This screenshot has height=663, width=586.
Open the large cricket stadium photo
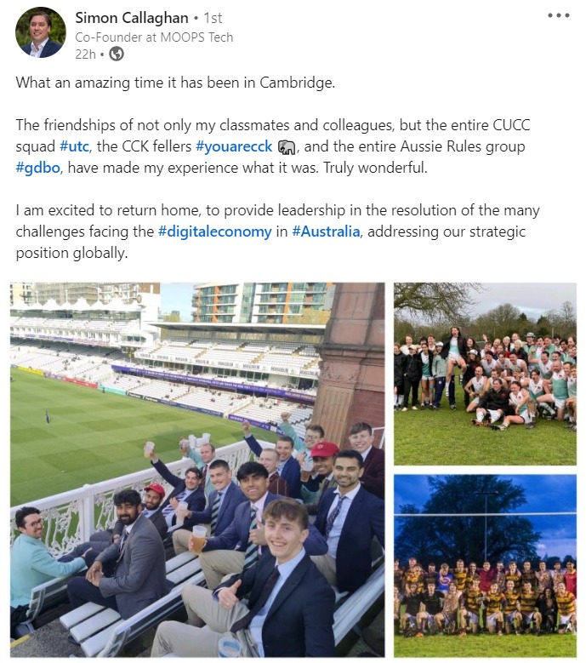point(197,469)
